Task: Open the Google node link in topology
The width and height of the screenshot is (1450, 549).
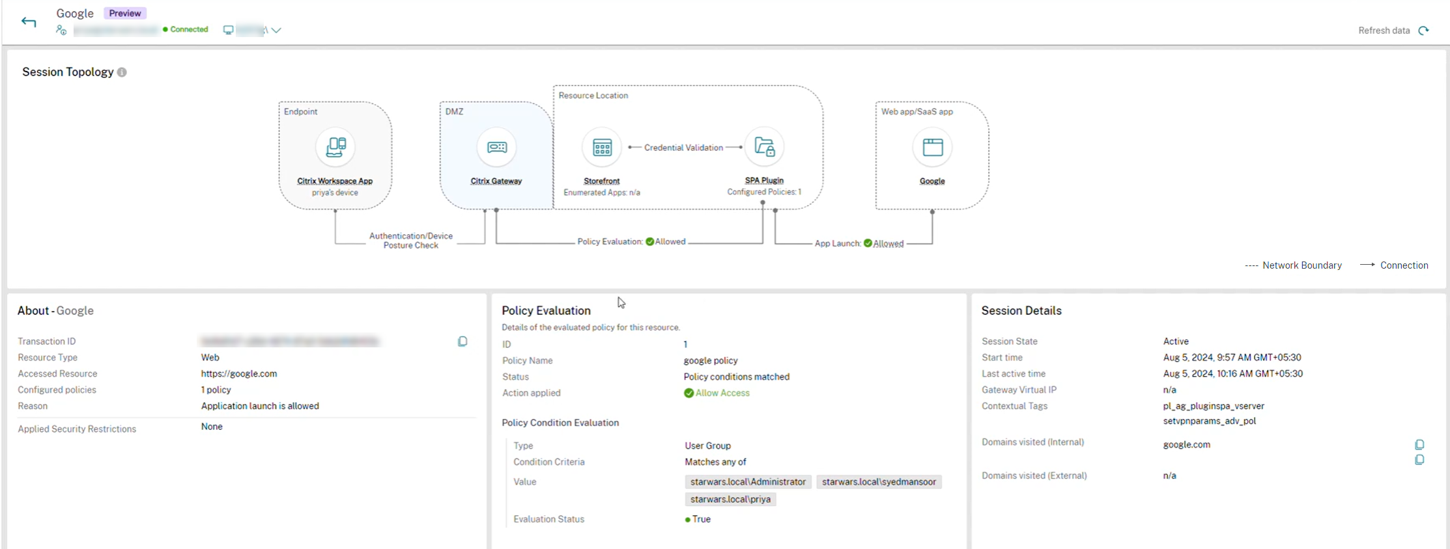Action: tap(932, 181)
